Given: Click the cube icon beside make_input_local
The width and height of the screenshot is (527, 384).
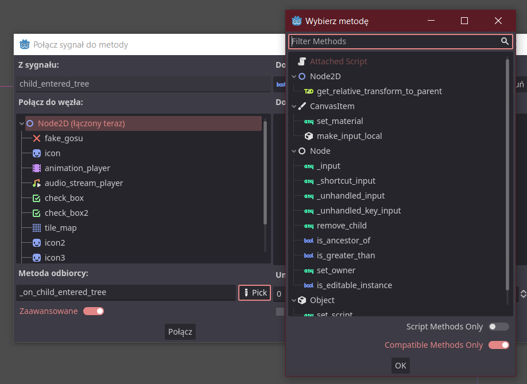Looking at the screenshot, I should point(308,136).
